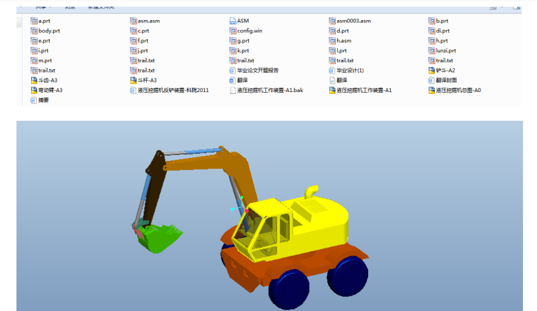This screenshot has width=537, height=311.
Task: Select the 液压挖掘机反铲装置-科院2011 document icon
Action: 133,90
